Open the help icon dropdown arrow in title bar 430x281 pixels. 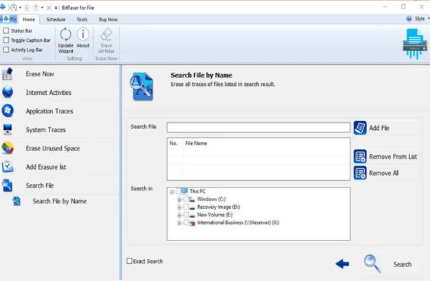[42, 8]
